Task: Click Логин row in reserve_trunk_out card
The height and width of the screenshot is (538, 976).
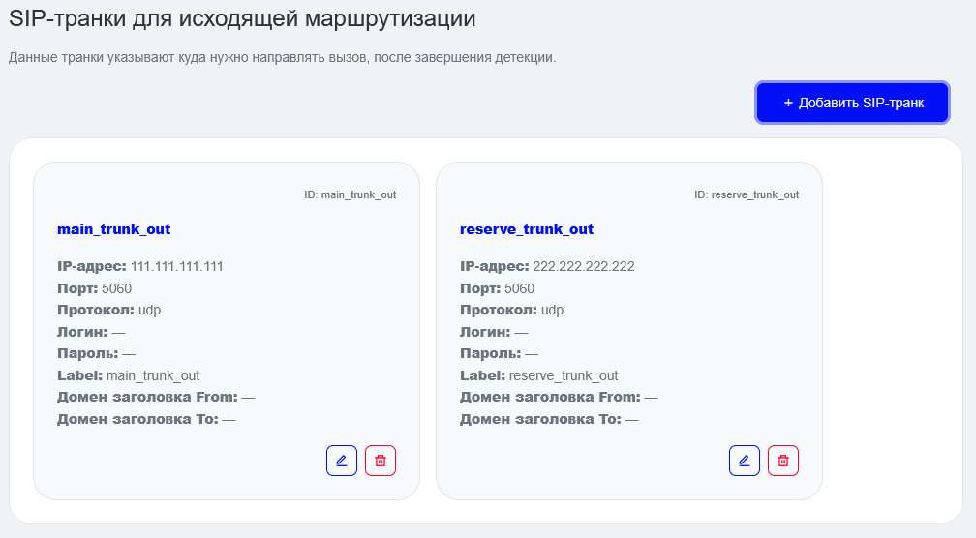Action: tap(494, 332)
